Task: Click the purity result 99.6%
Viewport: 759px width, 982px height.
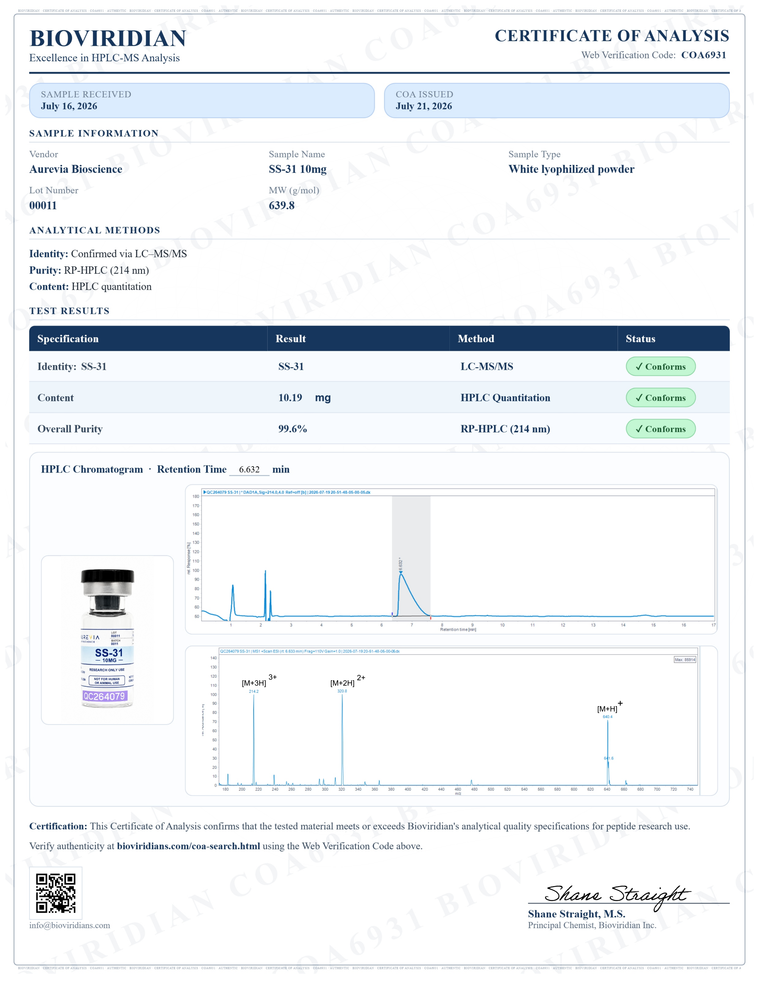Action: click(x=293, y=429)
